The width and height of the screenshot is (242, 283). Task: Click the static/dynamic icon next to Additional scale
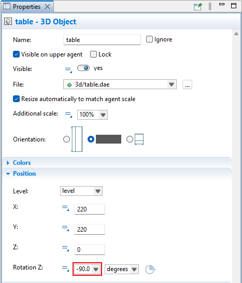[x=68, y=115]
